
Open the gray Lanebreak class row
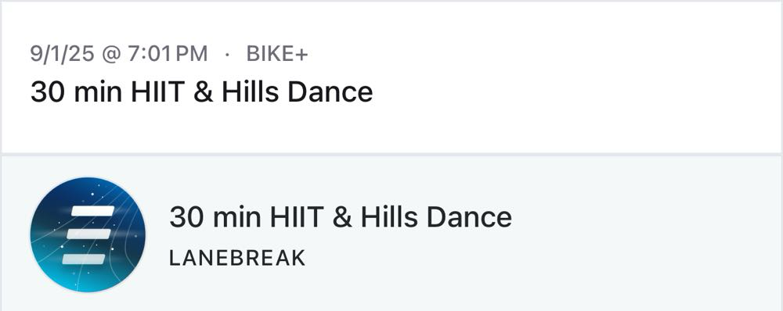(x=391, y=234)
